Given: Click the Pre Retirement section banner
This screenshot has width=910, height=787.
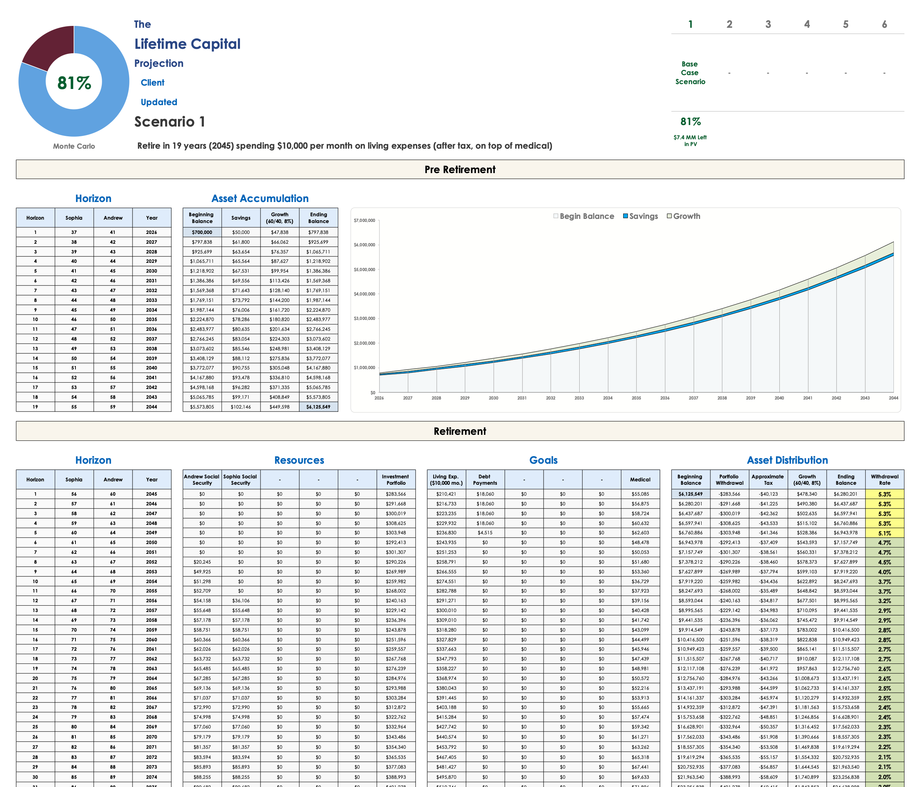Looking at the screenshot, I should pyautogui.click(x=460, y=169).
